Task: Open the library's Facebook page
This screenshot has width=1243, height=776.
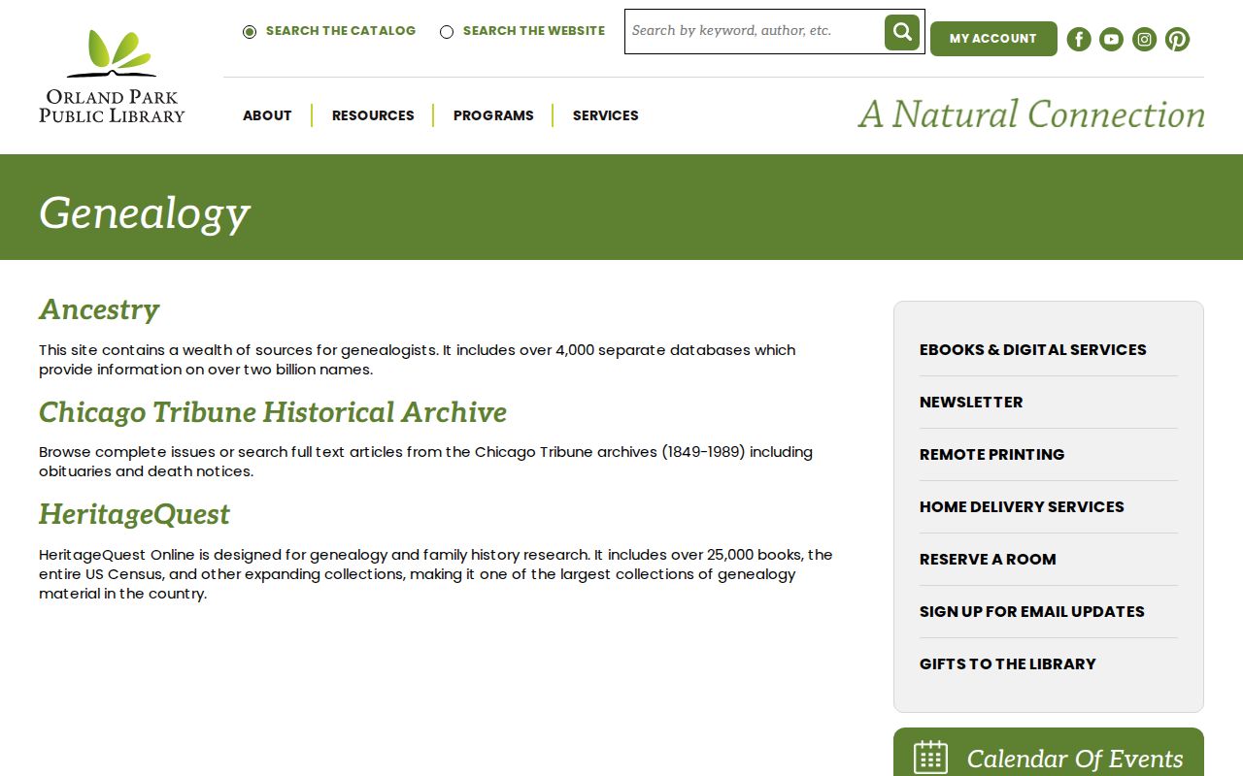Action: coord(1079,39)
